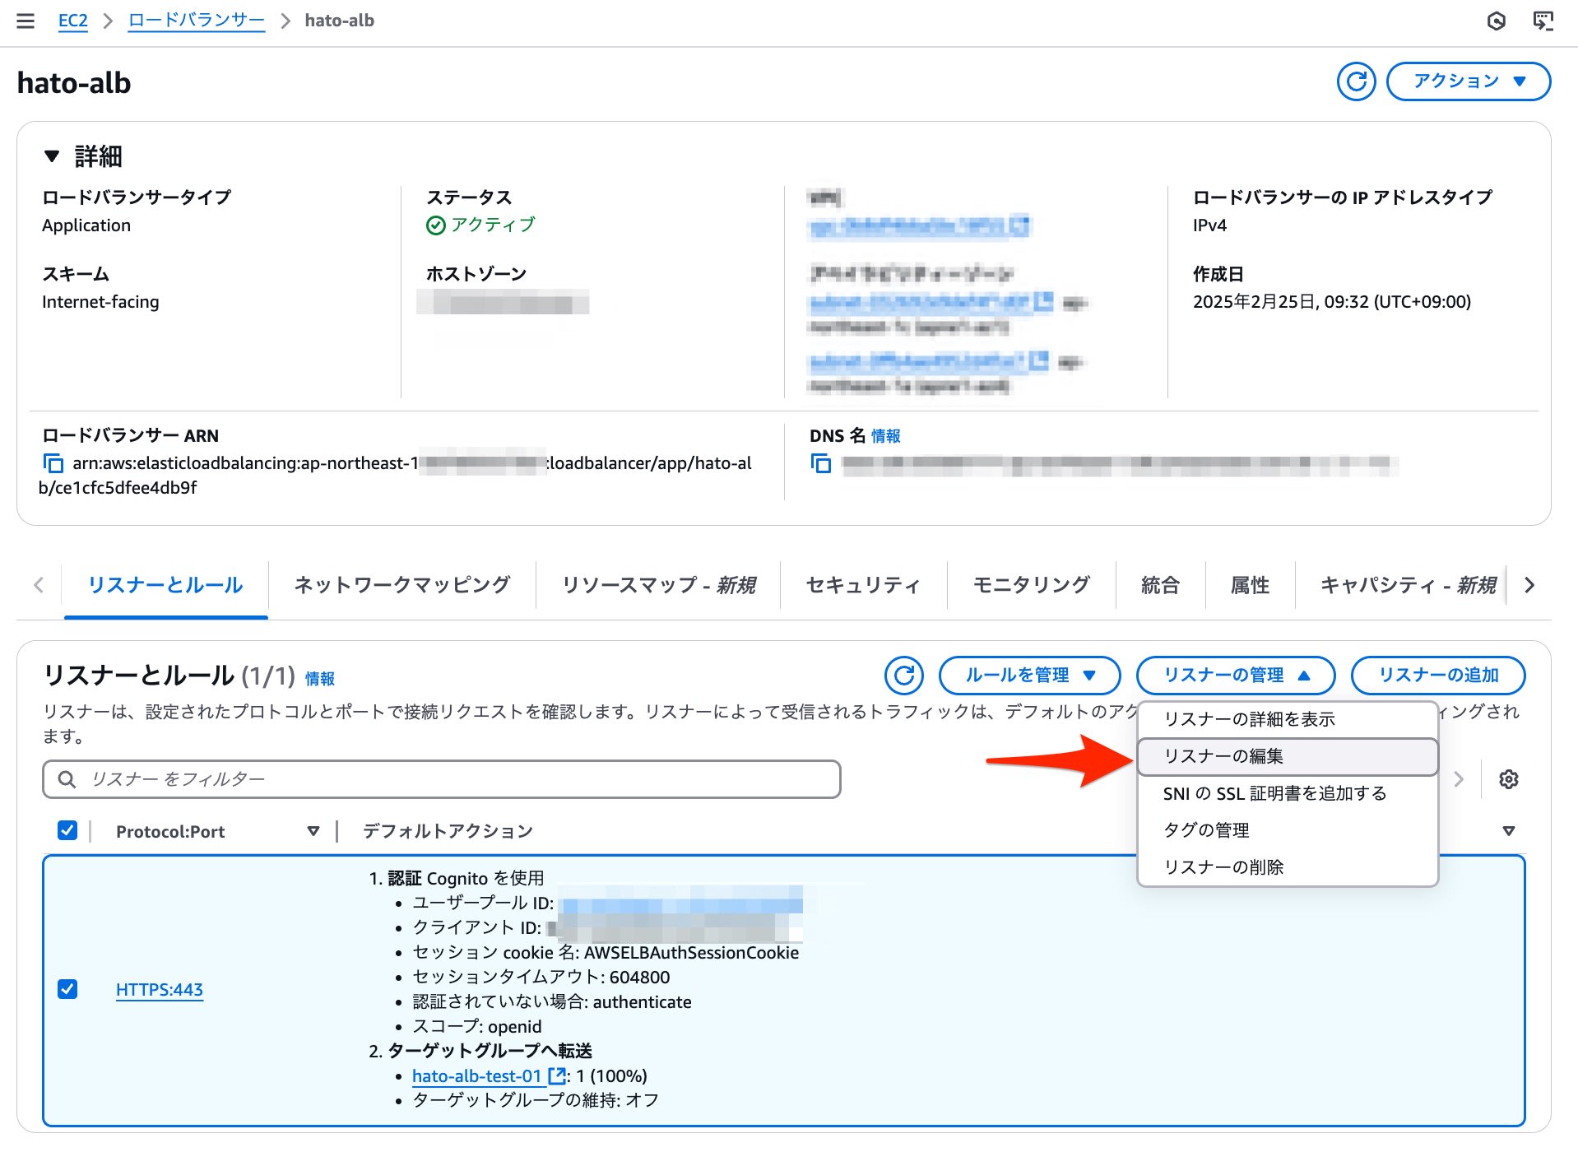The image size is (1578, 1152).
Task: Choose リスナーの編集 from the menu
Action: coord(1288,756)
